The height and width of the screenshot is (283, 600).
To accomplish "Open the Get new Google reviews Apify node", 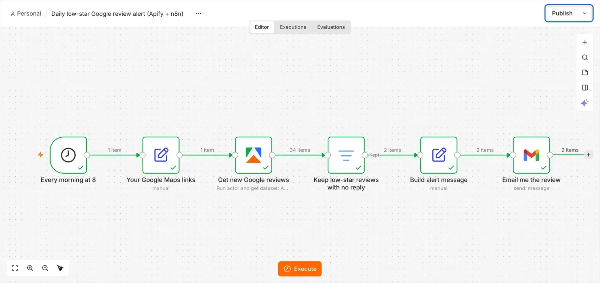I will (253, 155).
